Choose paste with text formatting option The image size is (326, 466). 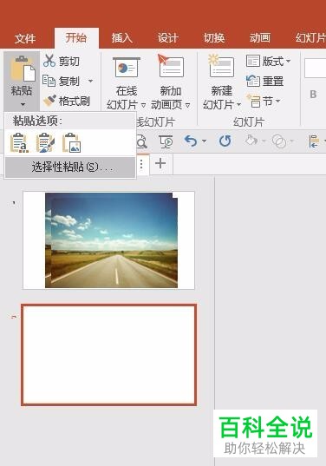(x=19, y=143)
